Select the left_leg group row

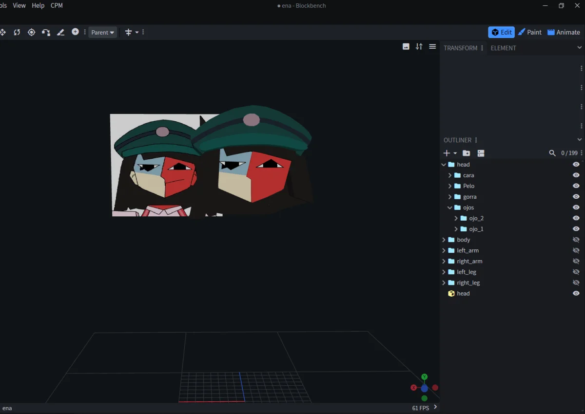tap(512, 272)
